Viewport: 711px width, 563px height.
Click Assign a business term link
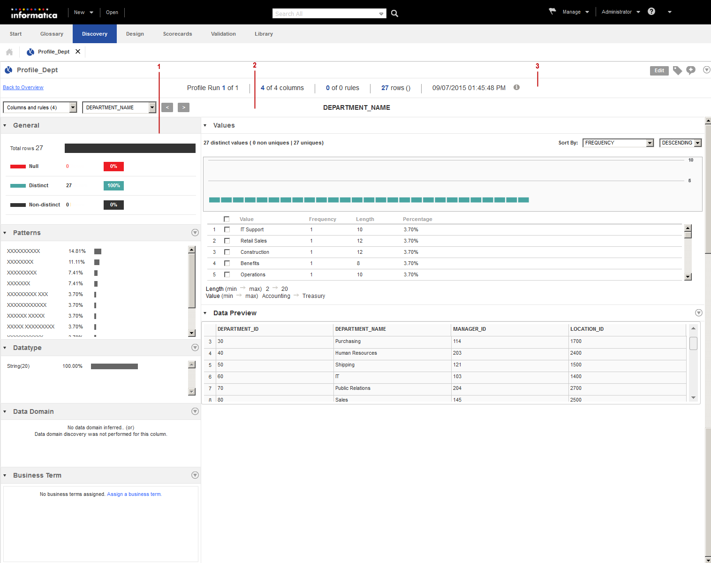point(134,494)
